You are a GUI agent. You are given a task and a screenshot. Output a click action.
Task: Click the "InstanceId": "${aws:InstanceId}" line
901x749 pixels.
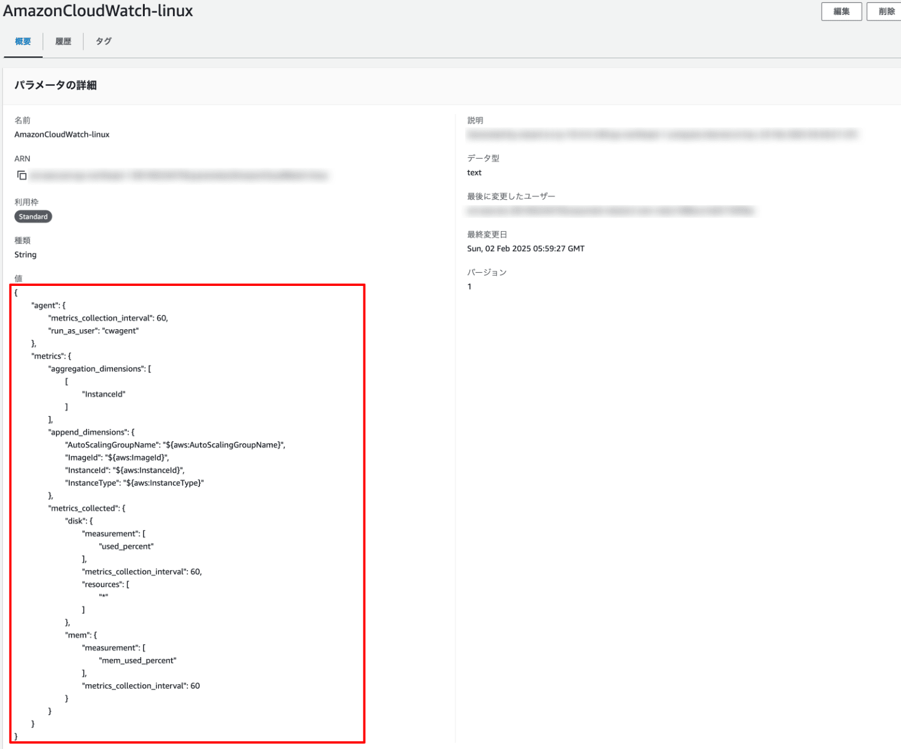click(125, 470)
